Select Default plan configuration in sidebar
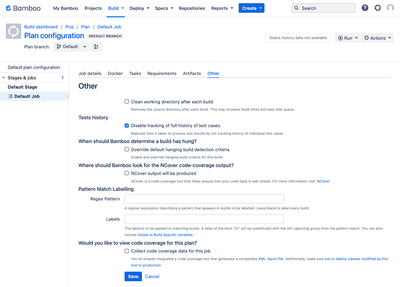400x287 pixels. (34, 67)
